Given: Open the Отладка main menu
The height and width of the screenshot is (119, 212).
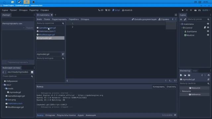Looking at the screenshot, I should (x=23, y=10).
